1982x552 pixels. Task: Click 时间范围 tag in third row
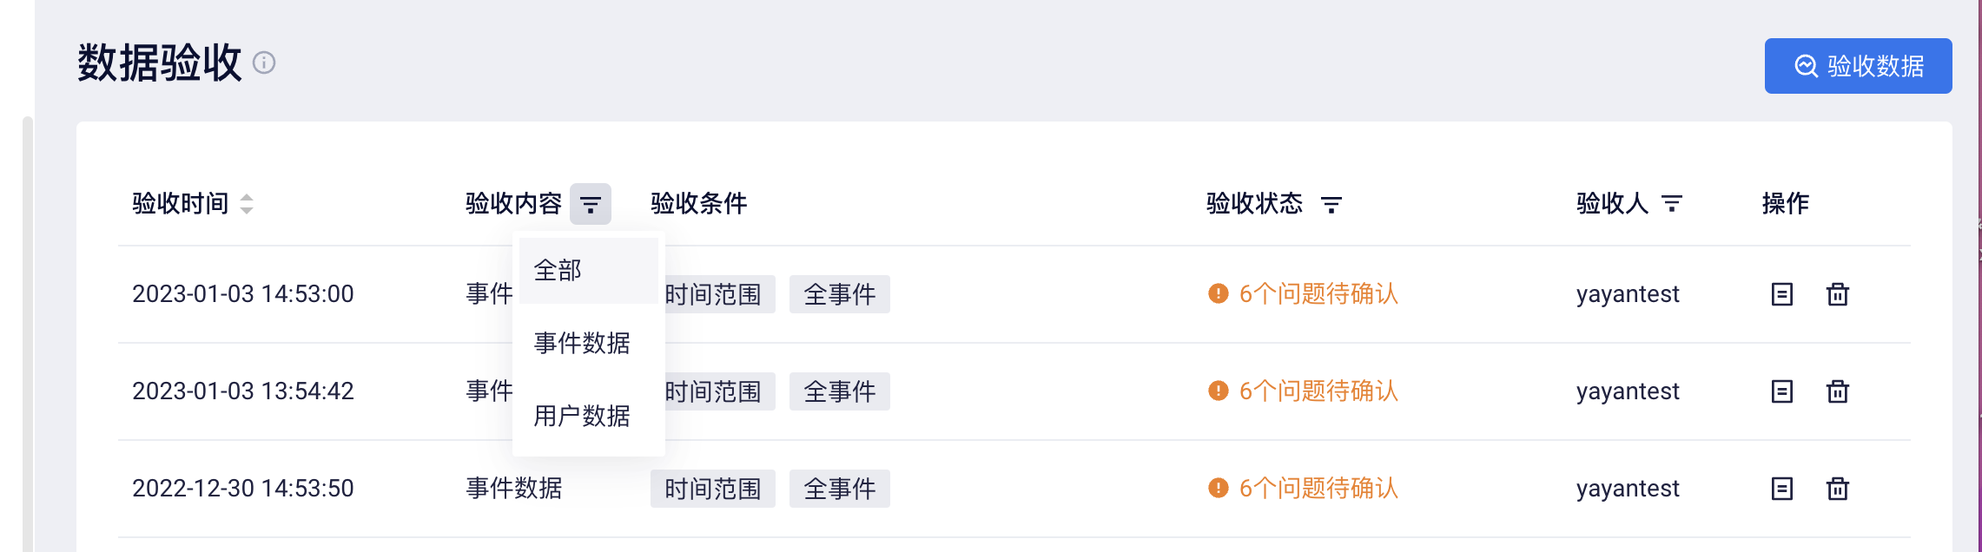[x=713, y=489]
